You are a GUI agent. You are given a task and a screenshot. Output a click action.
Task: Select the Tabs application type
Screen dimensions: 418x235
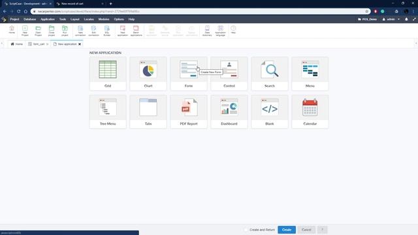click(148, 112)
